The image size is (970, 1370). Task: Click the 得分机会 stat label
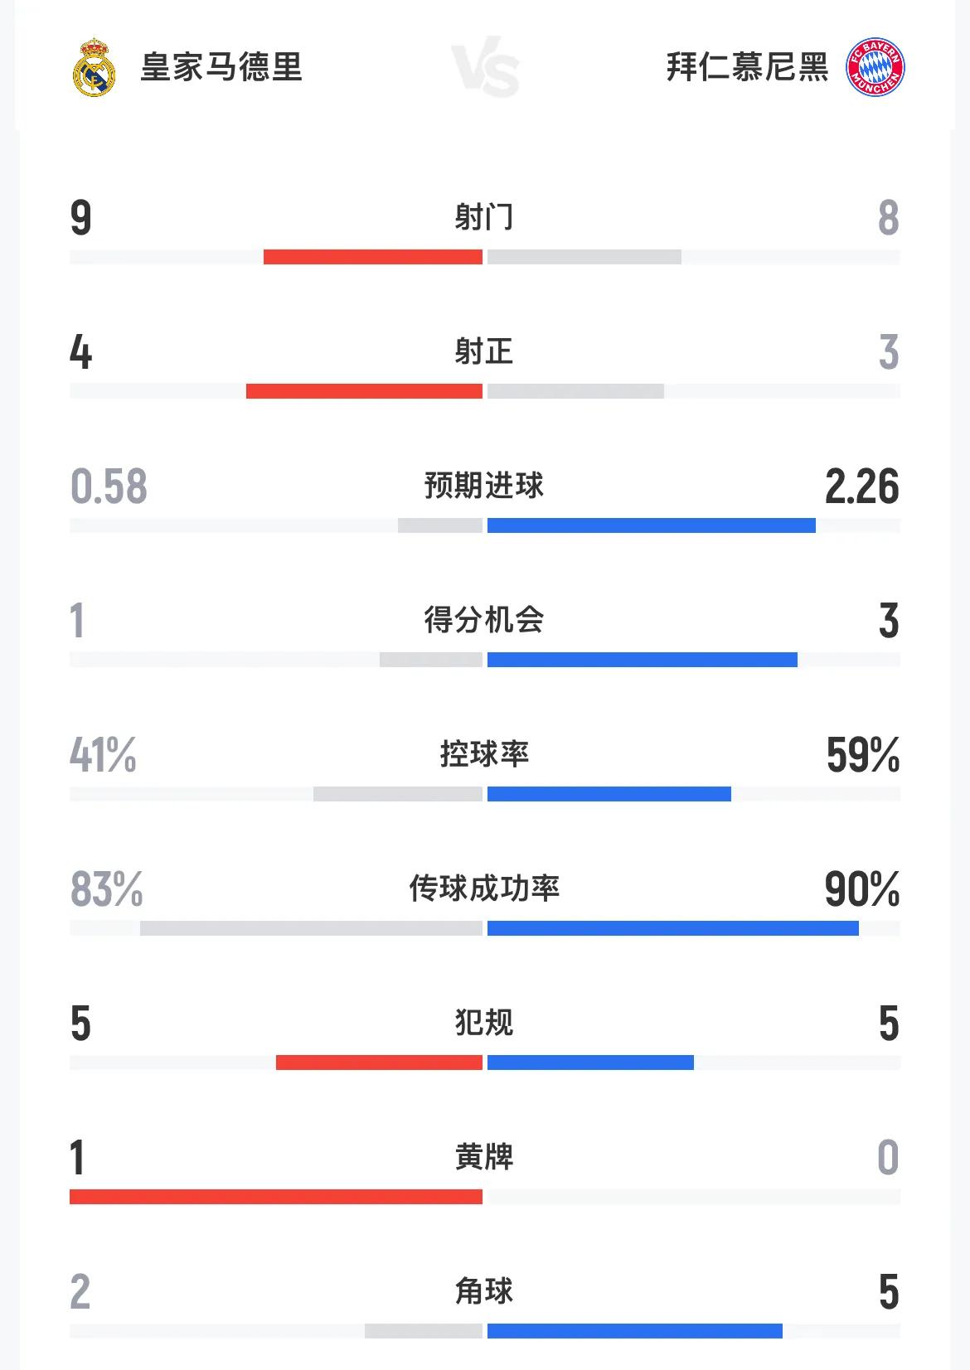pyautogui.click(x=484, y=620)
